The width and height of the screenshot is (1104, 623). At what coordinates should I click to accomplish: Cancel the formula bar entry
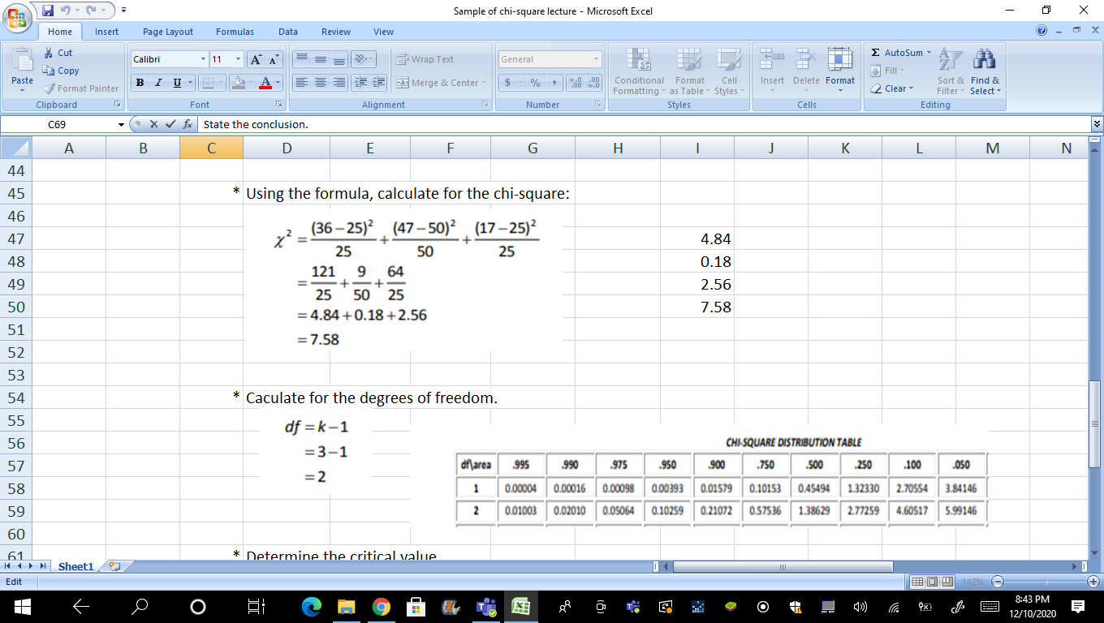(x=155, y=124)
